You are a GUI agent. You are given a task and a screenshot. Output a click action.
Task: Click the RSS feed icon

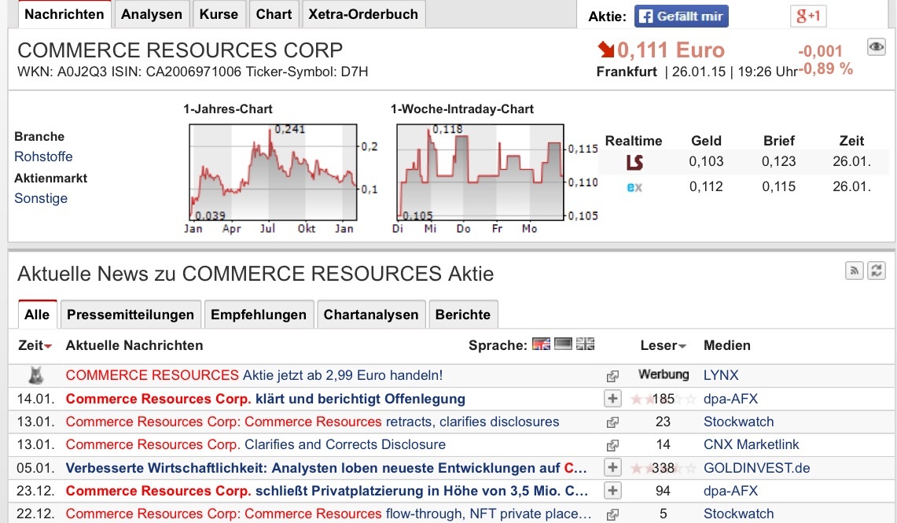point(855,271)
